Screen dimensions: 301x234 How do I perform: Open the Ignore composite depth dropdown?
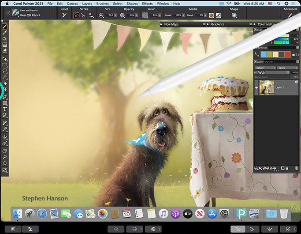click(x=288, y=68)
